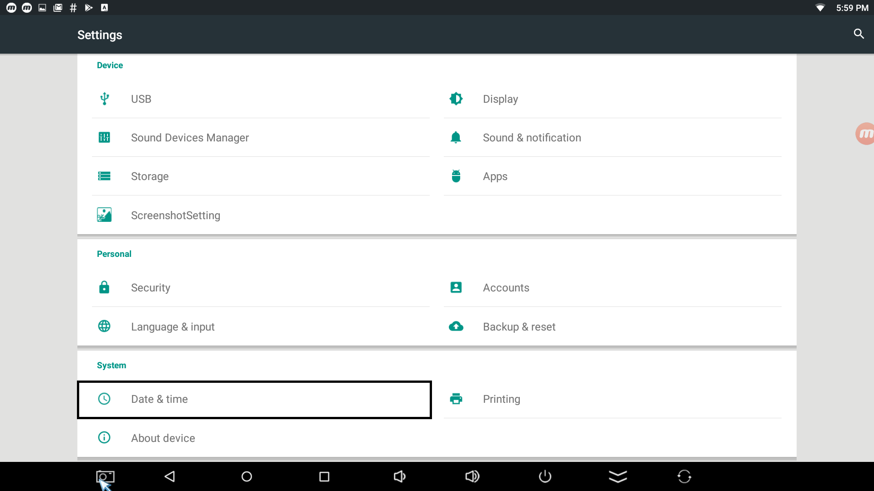Image resolution: width=874 pixels, height=491 pixels.
Task: Open USB settings
Action: click(x=141, y=99)
